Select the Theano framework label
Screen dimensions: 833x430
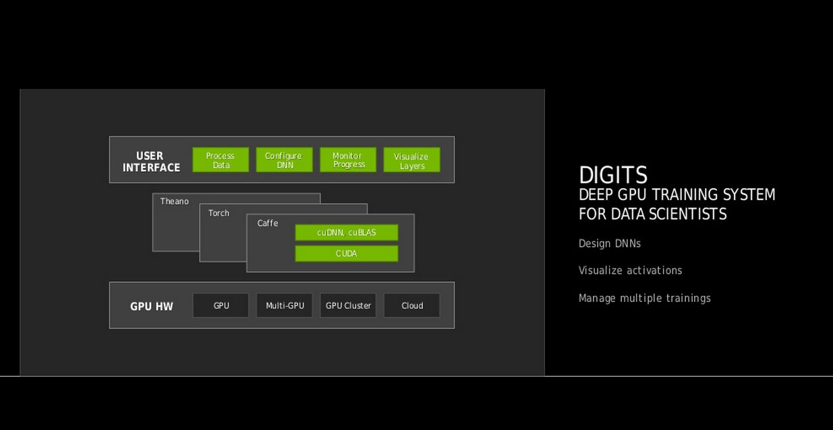175,202
